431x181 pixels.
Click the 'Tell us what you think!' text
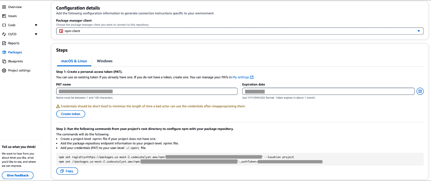pos(19,147)
